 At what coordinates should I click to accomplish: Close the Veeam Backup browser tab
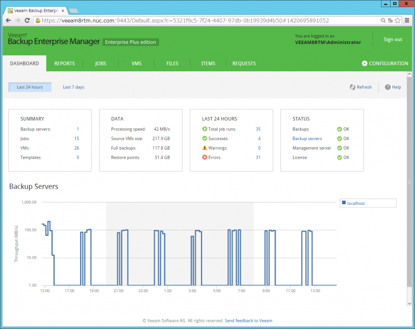tap(63, 11)
